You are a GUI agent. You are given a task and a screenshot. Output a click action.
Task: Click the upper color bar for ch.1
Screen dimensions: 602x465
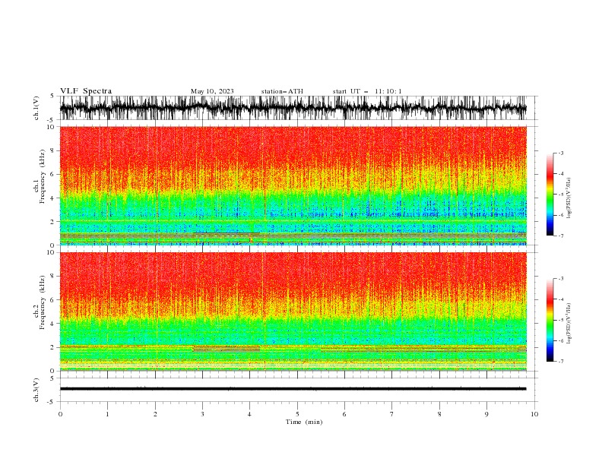[x=550, y=195]
